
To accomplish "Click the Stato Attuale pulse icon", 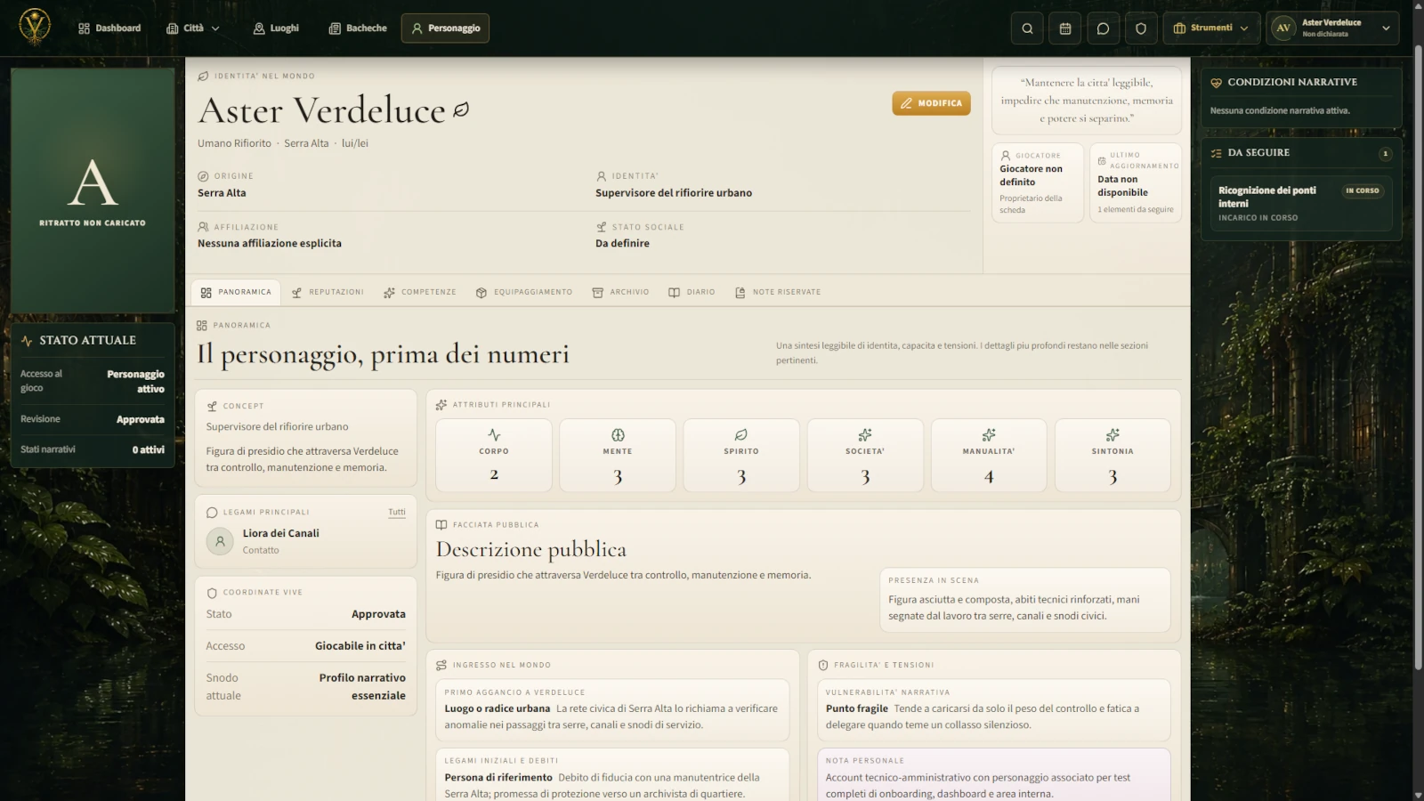I will click(x=27, y=341).
